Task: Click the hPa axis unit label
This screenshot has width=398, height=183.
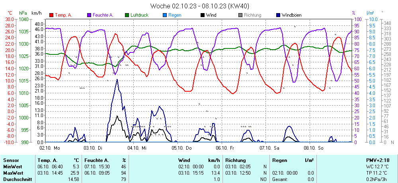Action: [x=23, y=13]
